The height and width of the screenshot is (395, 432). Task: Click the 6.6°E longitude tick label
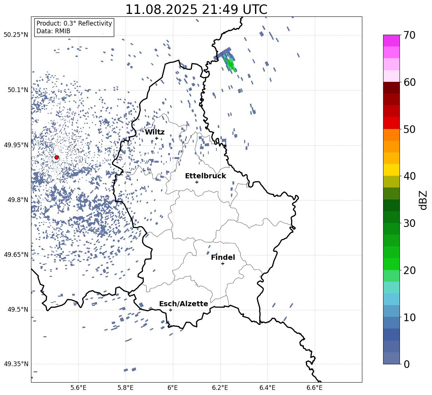315,388
